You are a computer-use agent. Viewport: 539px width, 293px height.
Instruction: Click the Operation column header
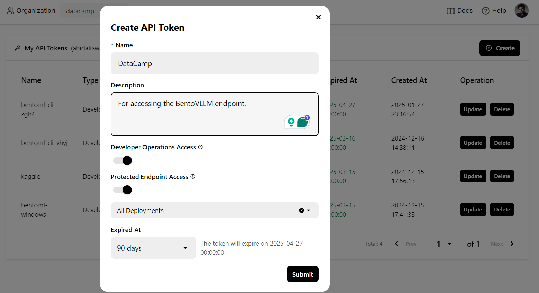pyautogui.click(x=477, y=80)
